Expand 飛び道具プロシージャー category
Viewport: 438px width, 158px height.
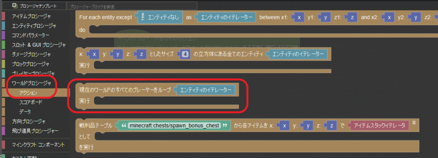point(35,130)
